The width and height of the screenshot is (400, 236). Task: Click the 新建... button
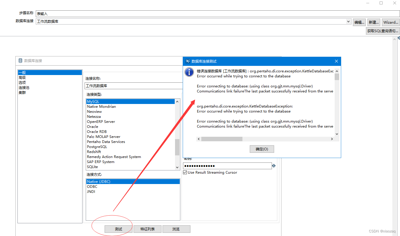374,22
